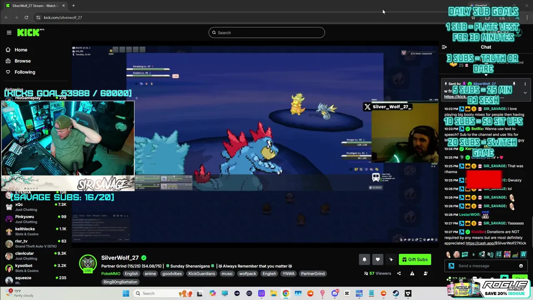Click the Gift Subs button
This screenshot has width=533, height=300.
(x=415, y=260)
